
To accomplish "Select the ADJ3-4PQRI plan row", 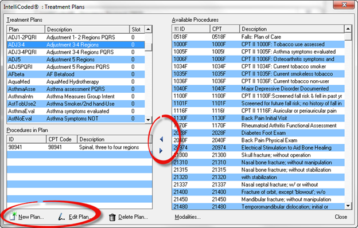I will (76, 52).
